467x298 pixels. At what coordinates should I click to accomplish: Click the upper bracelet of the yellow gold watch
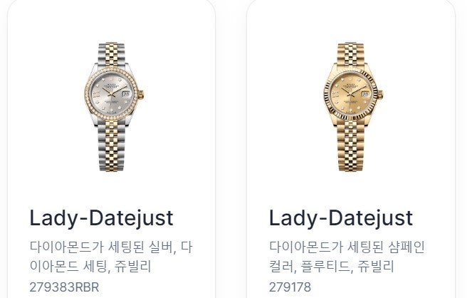point(351,54)
